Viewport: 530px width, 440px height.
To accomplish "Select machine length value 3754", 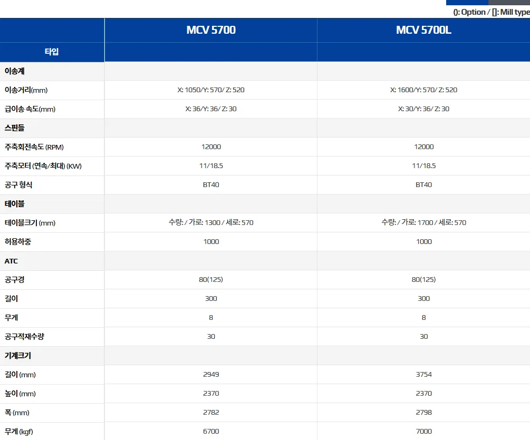I will (x=423, y=375).
